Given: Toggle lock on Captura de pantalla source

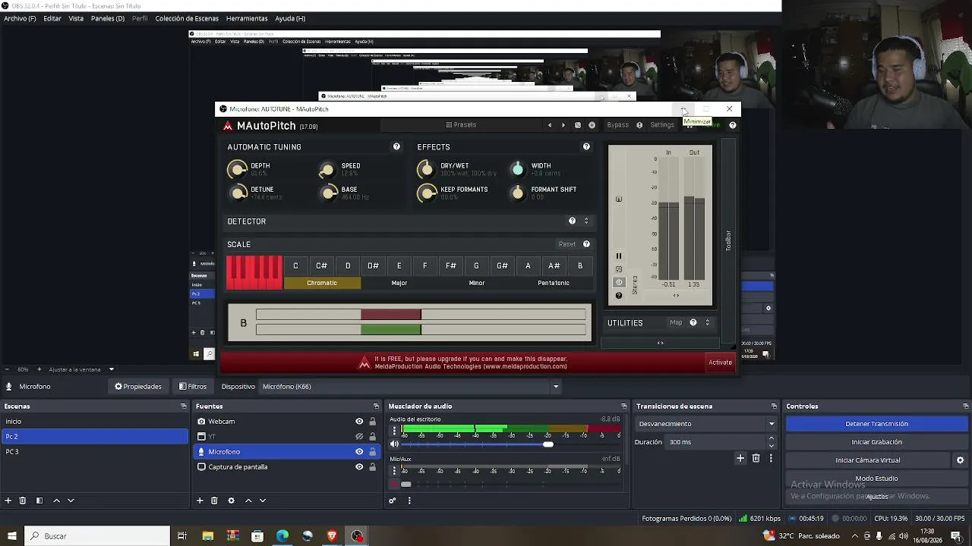Looking at the screenshot, I should tap(372, 467).
